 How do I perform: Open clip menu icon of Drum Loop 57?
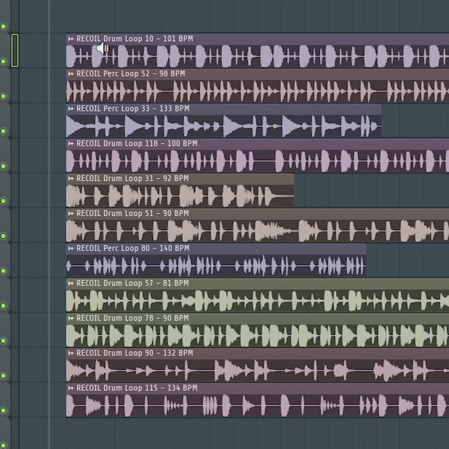click(x=71, y=283)
